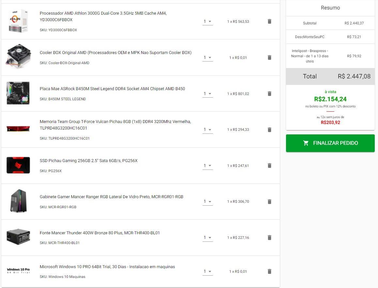The image size is (378, 288).
Task: Delete Fonte Mancer Thunder 400W item
Action: point(269,238)
